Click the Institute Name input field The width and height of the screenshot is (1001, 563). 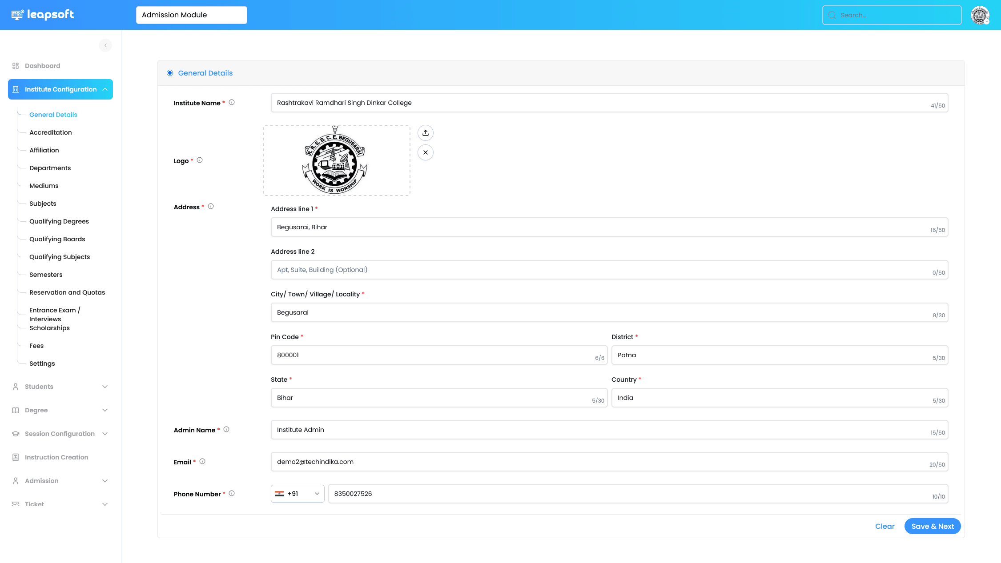coord(609,103)
